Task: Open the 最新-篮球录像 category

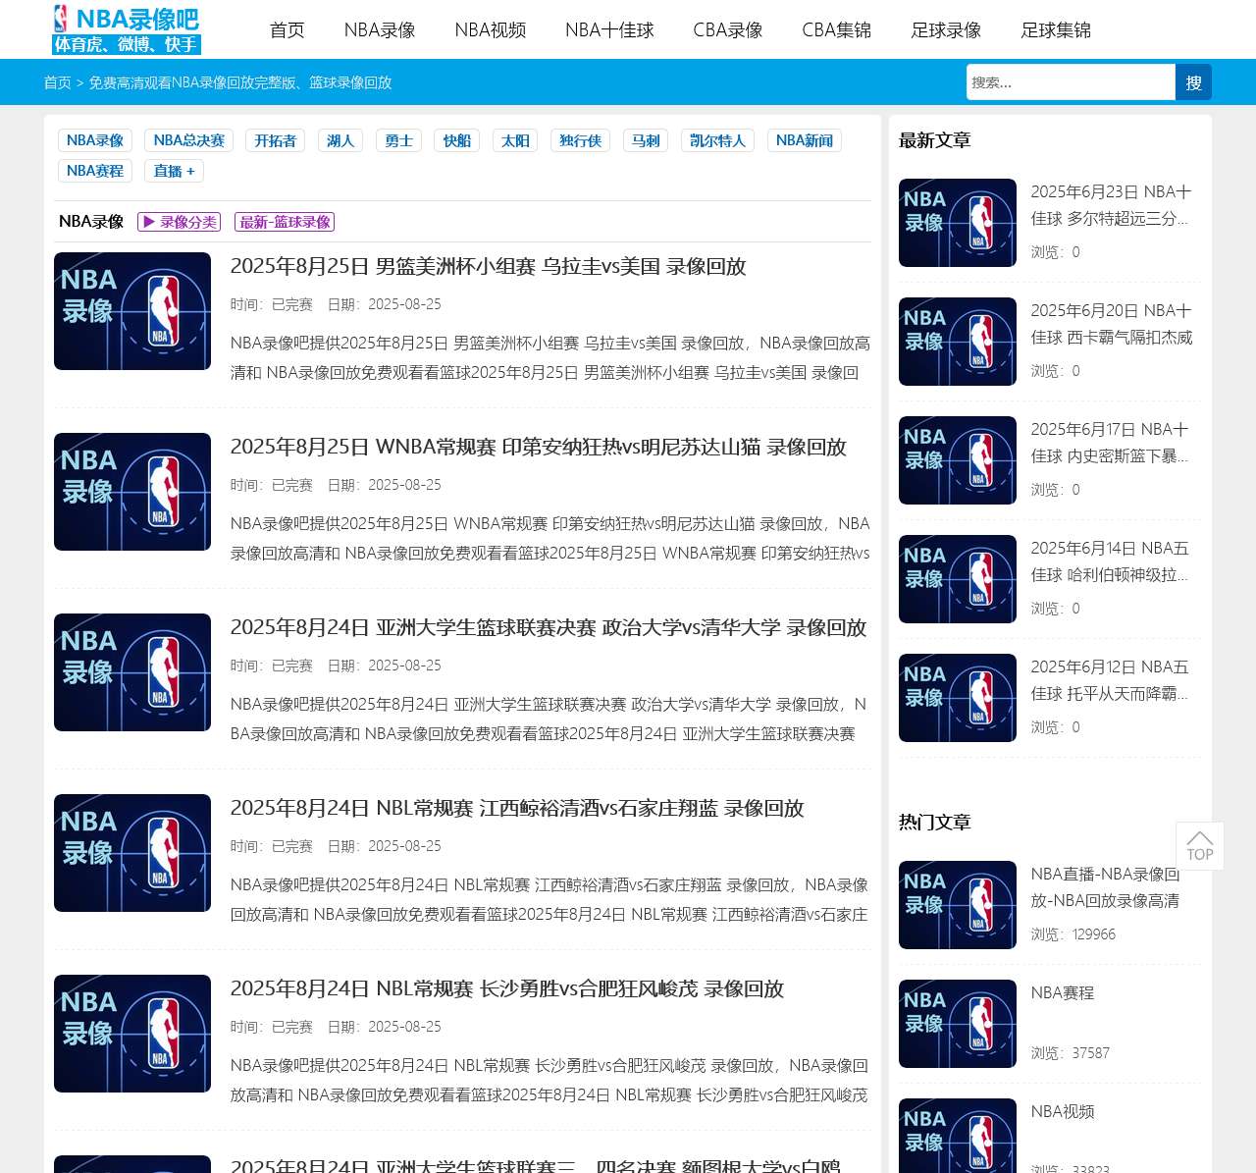Action: point(285,222)
